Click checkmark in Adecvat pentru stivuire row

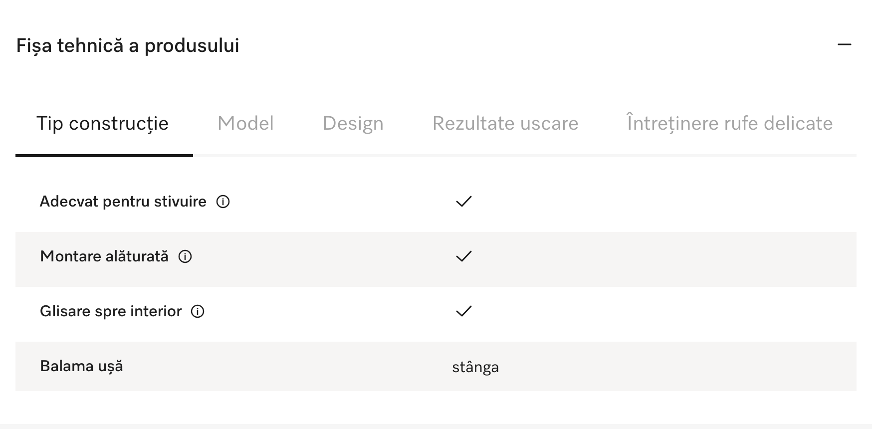pyautogui.click(x=463, y=202)
